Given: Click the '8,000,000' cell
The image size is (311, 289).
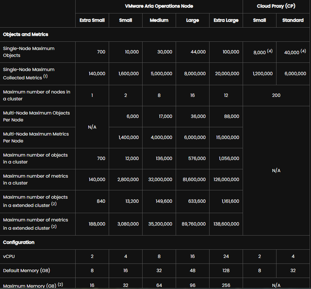Looking at the screenshot, I should click(195, 74).
